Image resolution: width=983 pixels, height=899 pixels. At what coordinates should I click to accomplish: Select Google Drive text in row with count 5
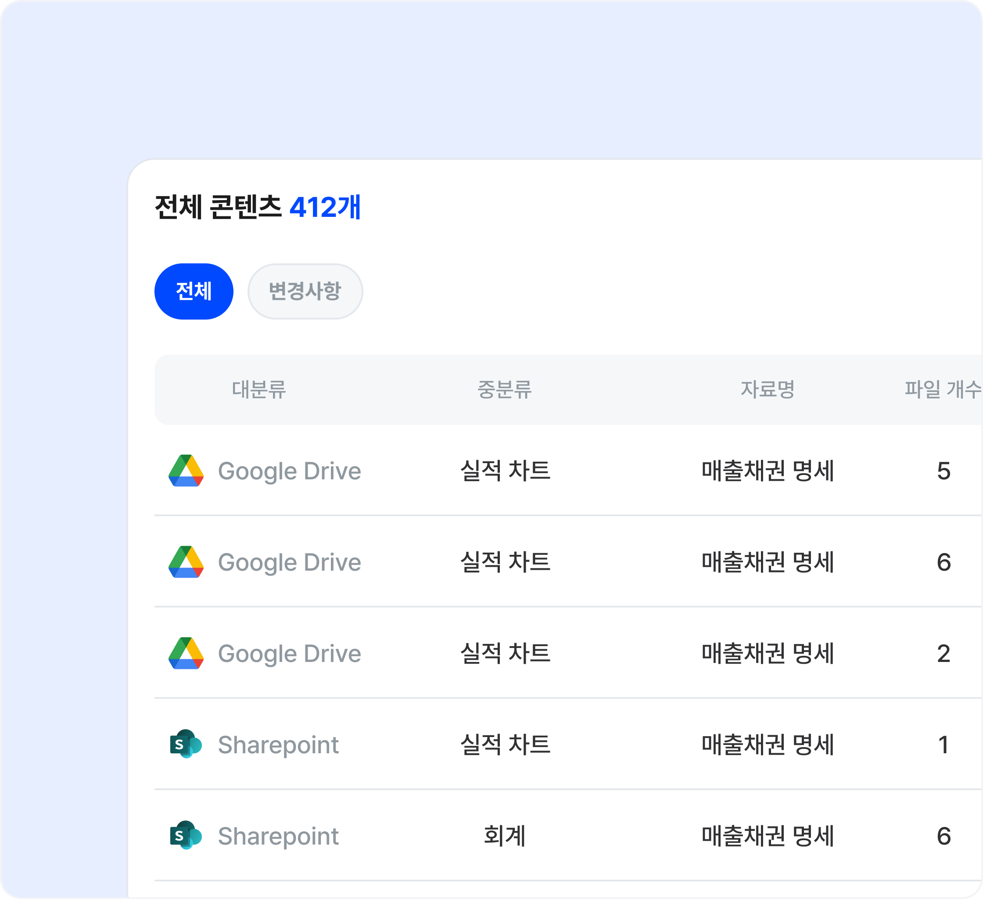coord(290,472)
